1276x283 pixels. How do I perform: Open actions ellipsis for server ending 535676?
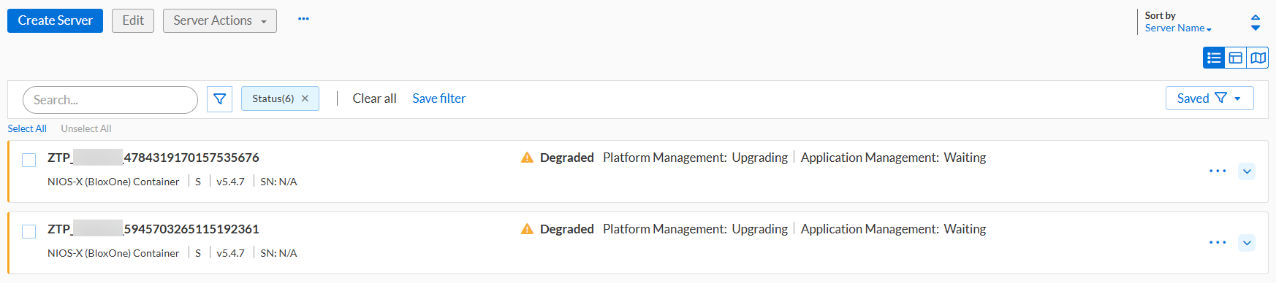coord(1218,171)
